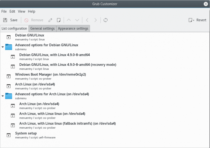The image size is (210, 148).
Task: Click icon of top-level Arch Linux entry
Action: pos(8,86)
